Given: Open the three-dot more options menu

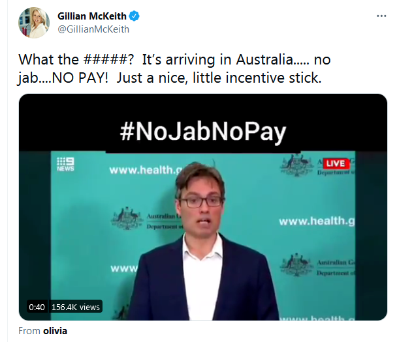Looking at the screenshot, I should pyautogui.click(x=381, y=16).
